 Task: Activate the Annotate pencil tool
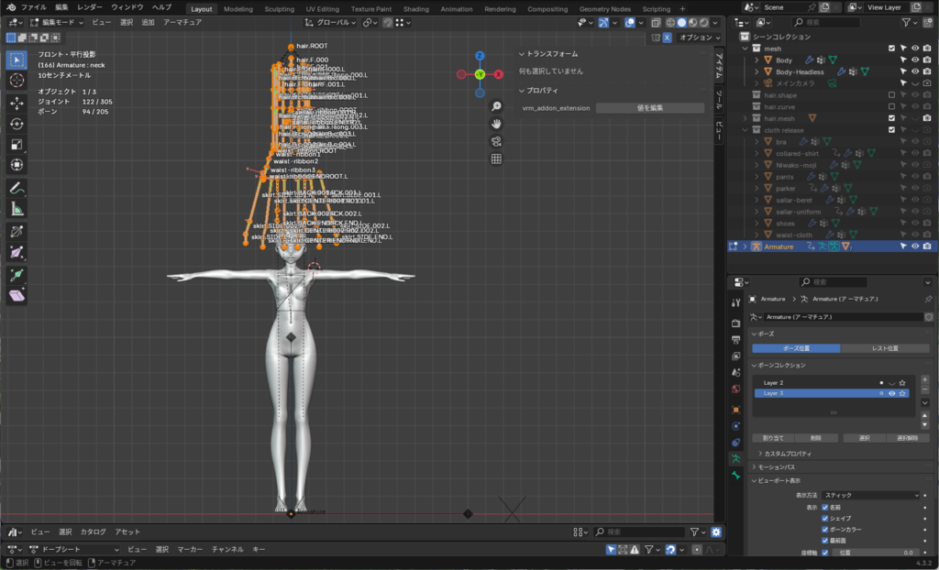[x=17, y=188]
